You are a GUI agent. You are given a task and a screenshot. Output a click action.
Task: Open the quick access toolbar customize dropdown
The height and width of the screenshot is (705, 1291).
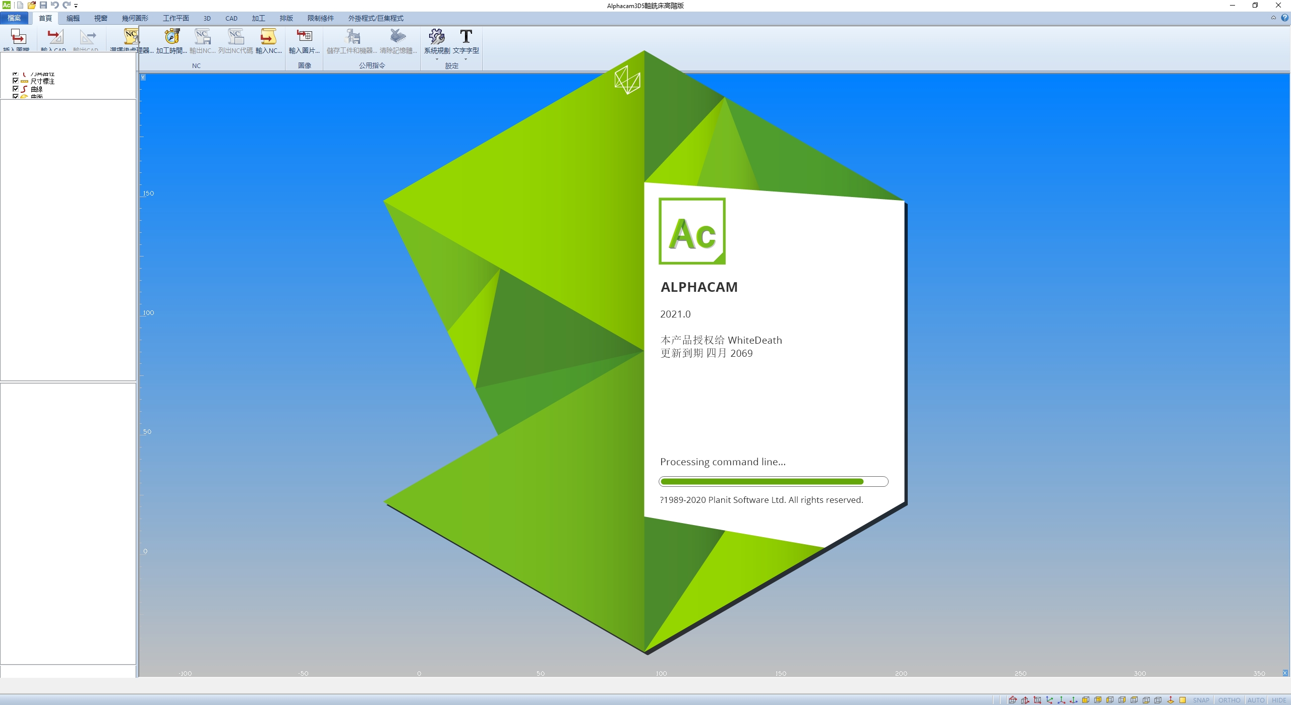pos(76,6)
